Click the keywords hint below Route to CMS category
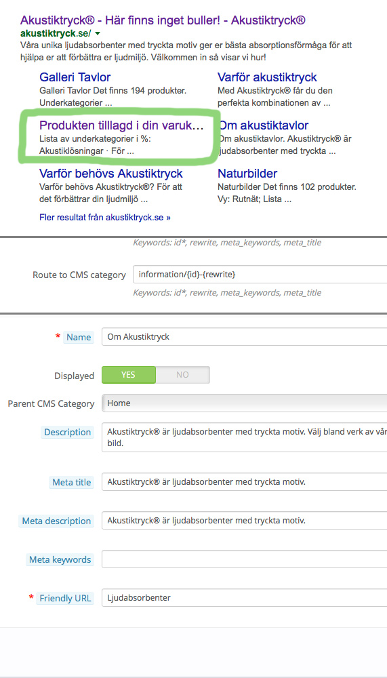This screenshot has height=678, width=387. 227,293
